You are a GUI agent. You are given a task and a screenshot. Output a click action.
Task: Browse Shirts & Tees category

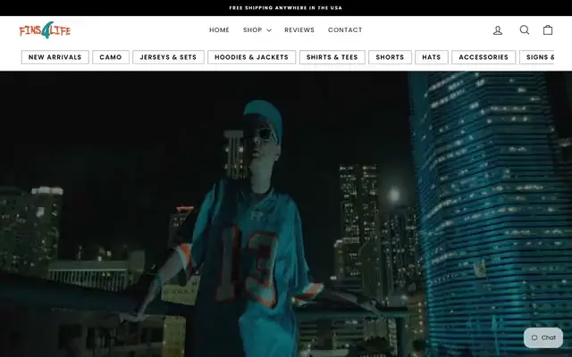pos(332,57)
